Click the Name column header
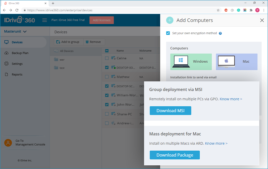268x169 pixels. 120,51
